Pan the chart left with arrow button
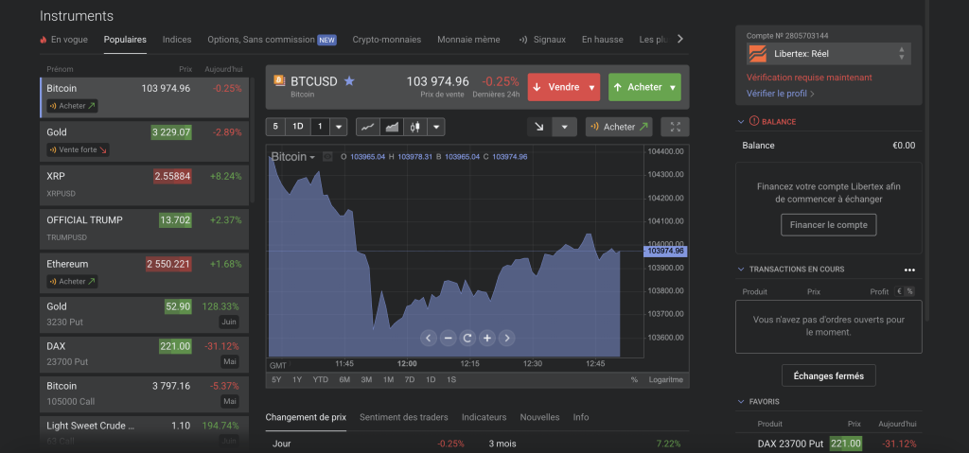This screenshot has width=969, height=453. 429,338
